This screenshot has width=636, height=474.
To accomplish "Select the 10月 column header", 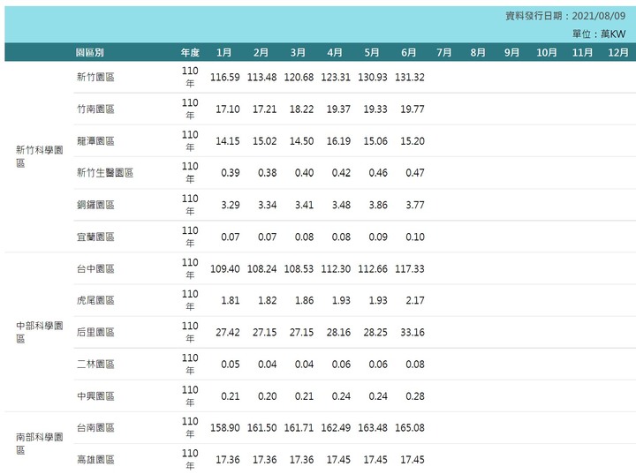I will (547, 53).
